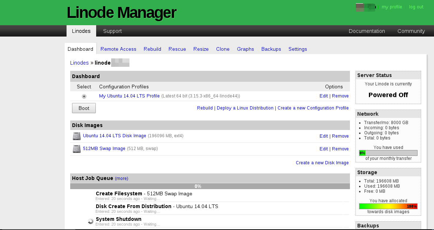Remove the 512MB Swap Image
The width and height of the screenshot is (434, 230).
[340, 149]
